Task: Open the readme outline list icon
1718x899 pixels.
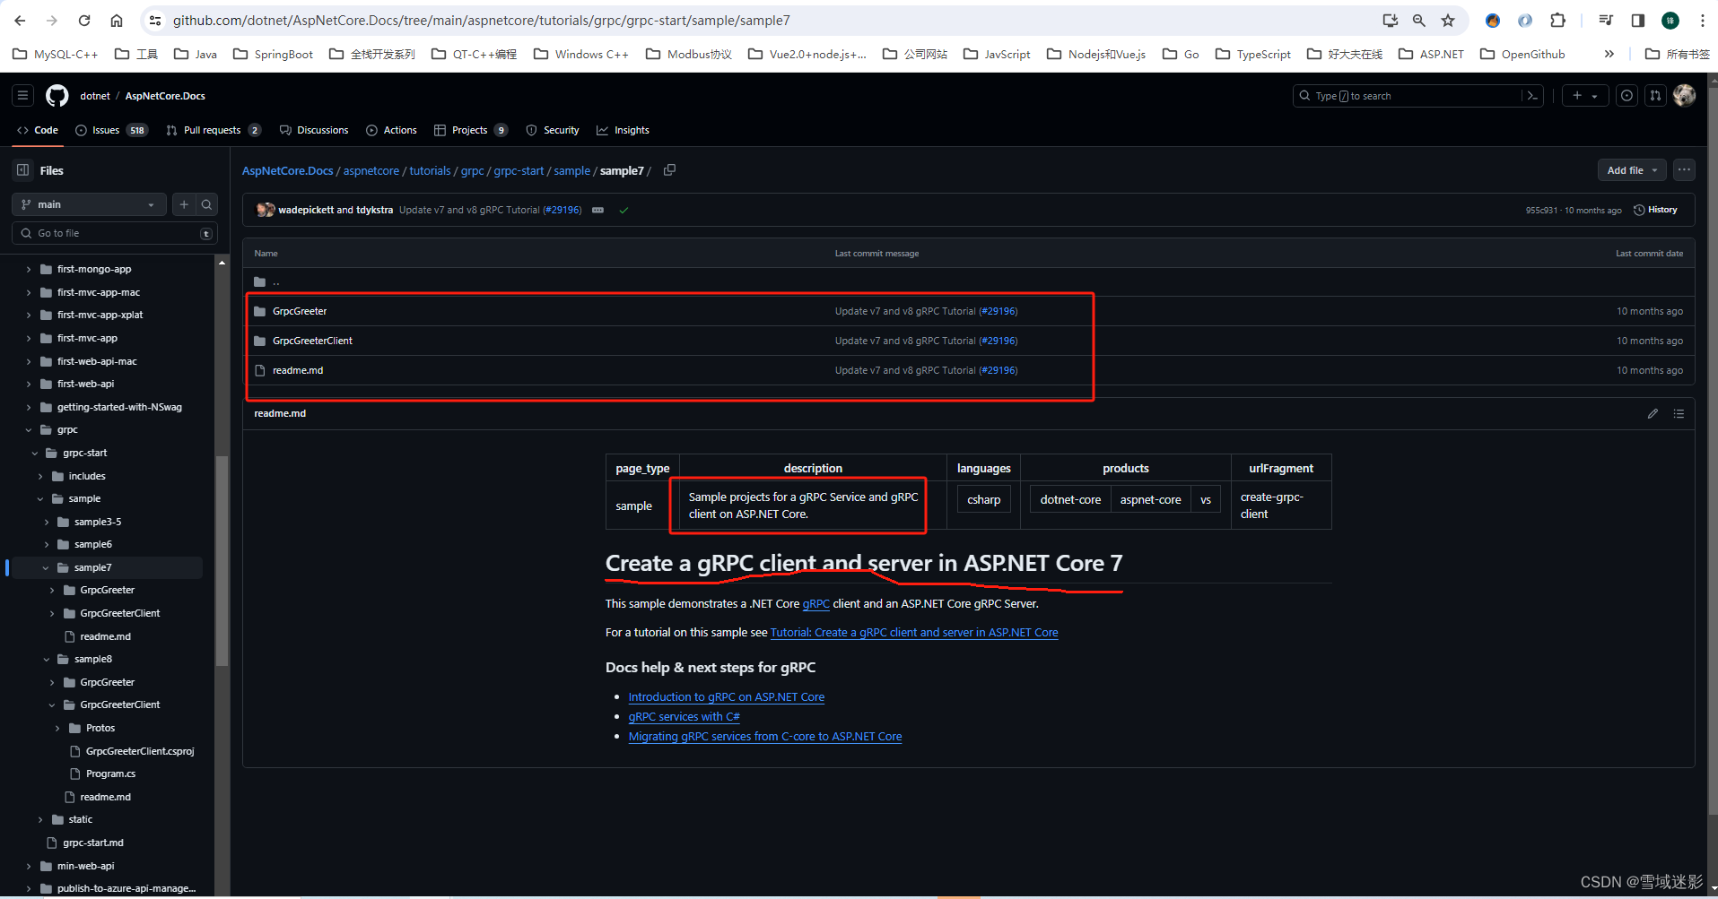Action: point(1679,413)
